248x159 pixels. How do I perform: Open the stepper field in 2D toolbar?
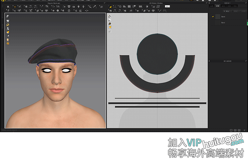167,6
